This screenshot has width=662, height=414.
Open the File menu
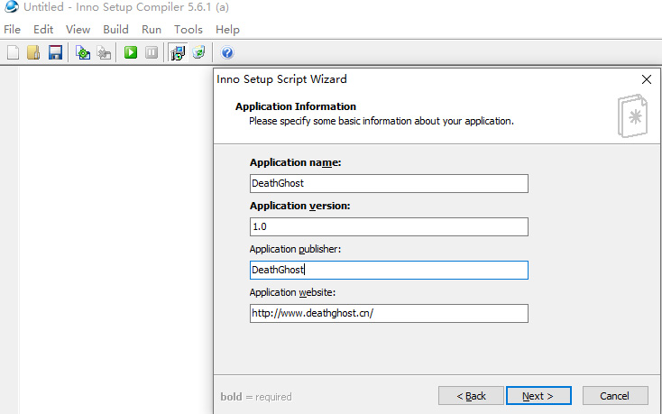tap(12, 30)
